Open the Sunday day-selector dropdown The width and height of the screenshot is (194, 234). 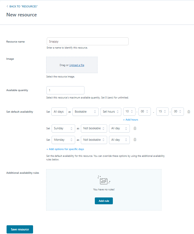pyautogui.click(x=63, y=128)
